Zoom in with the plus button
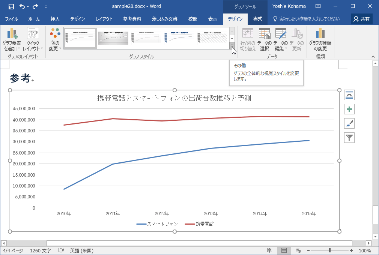The height and width of the screenshot is (255, 379). tap(352, 250)
